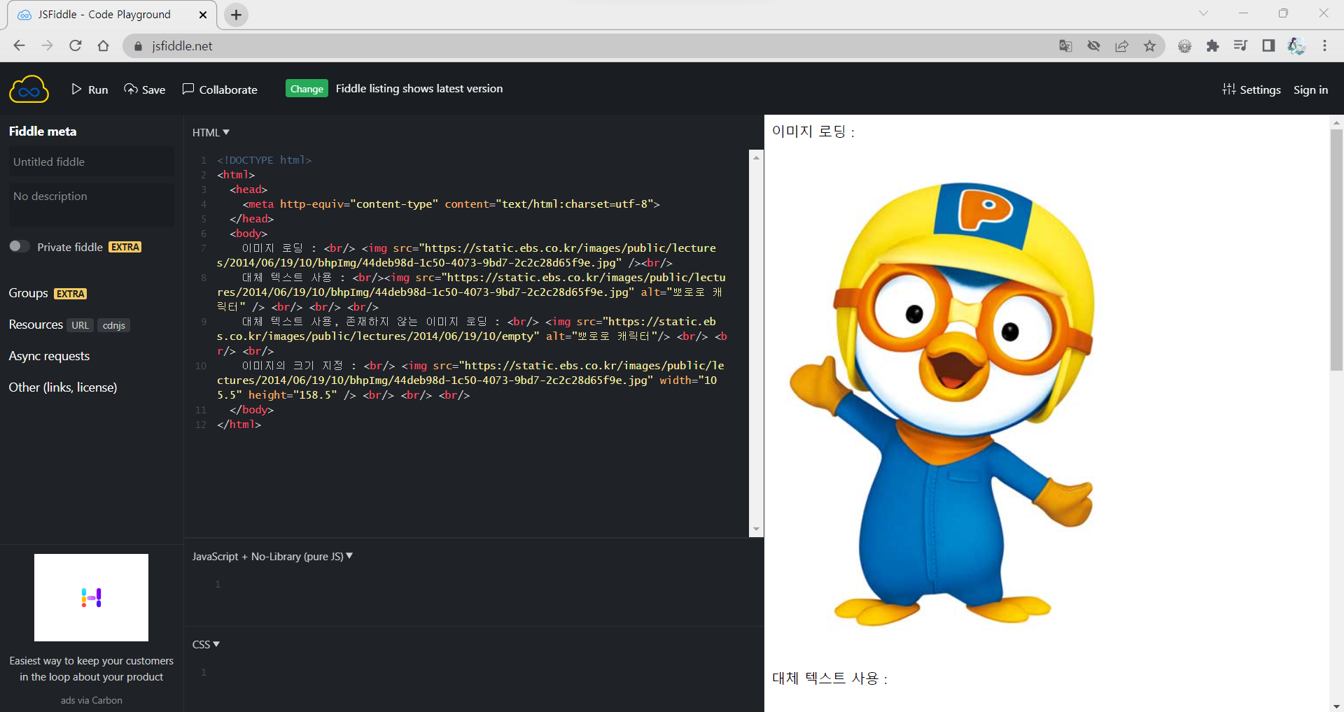
Task: Bookmark this page with star icon
Action: [1149, 45]
